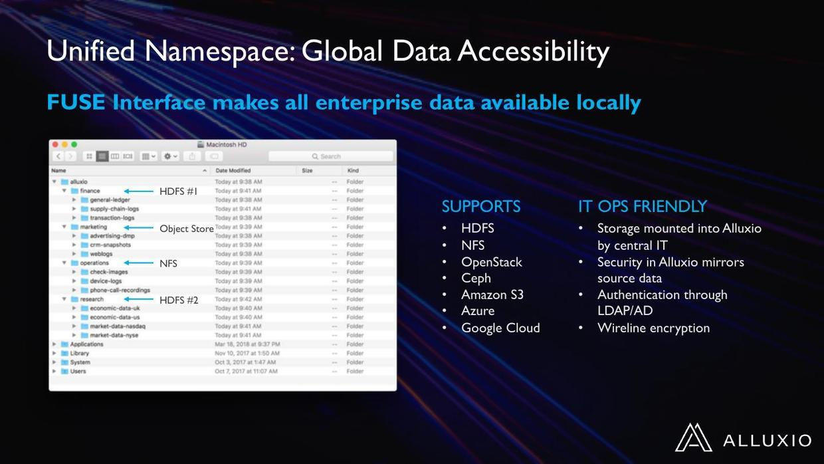Sort by the Name column header
Screen dimensions: 824x464
coord(130,171)
